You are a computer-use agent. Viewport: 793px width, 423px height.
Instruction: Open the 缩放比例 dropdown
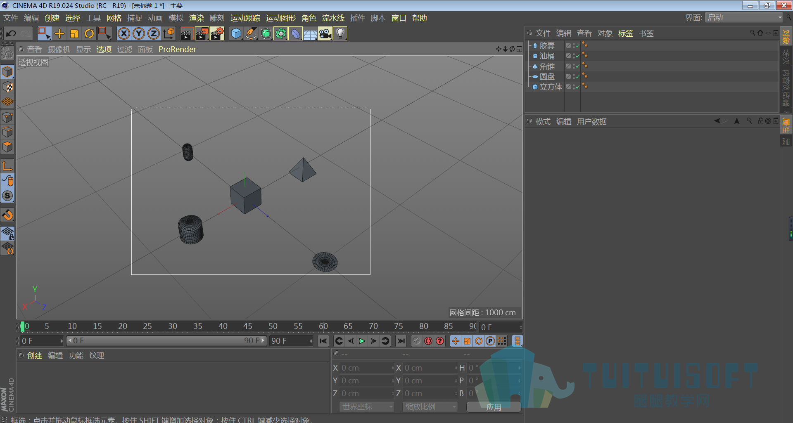pos(430,407)
